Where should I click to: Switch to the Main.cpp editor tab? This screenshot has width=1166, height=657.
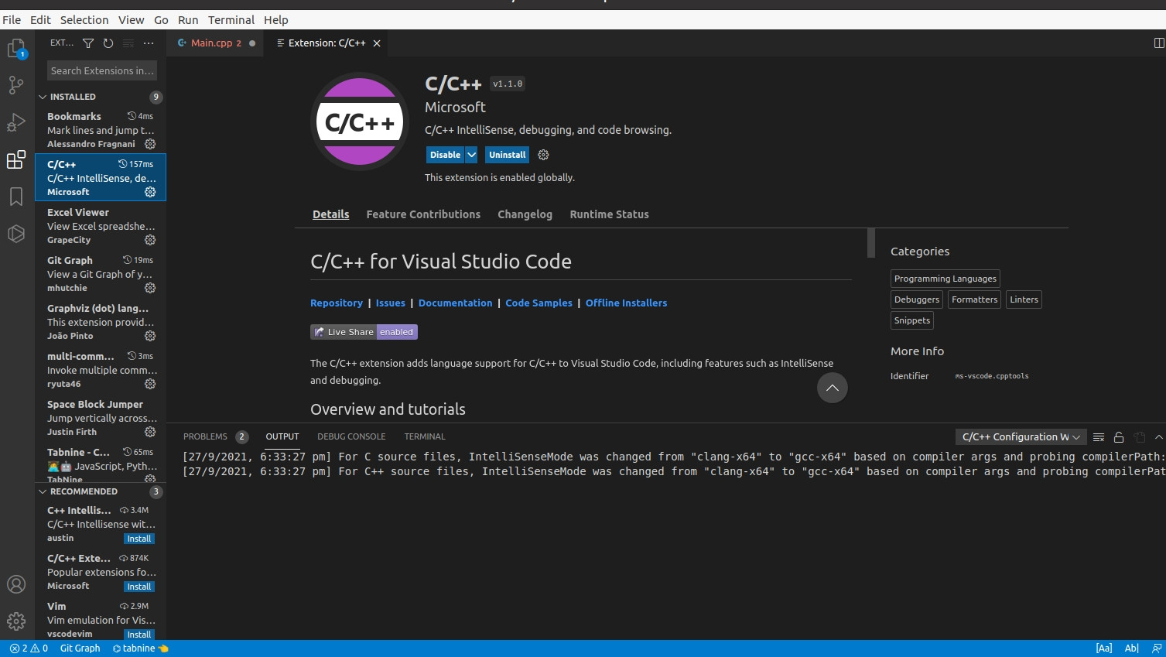pyautogui.click(x=217, y=43)
